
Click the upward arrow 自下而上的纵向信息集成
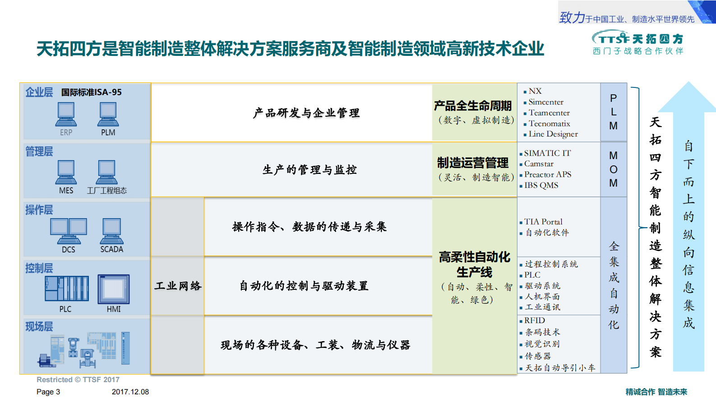pyautogui.click(x=688, y=226)
